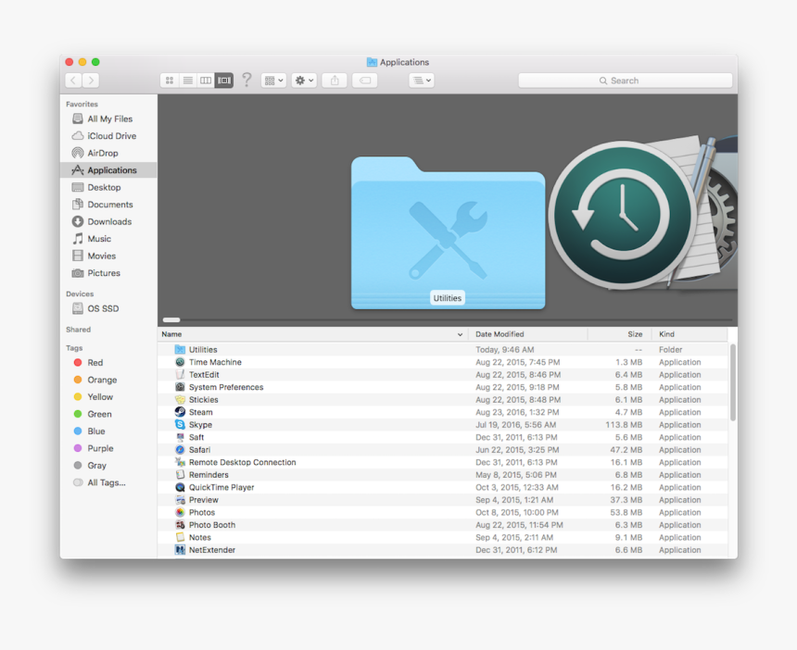797x650 pixels.
Task: Select iCloud Drive in the sidebar
Action: pyautogui.click(x=108, y=135)
